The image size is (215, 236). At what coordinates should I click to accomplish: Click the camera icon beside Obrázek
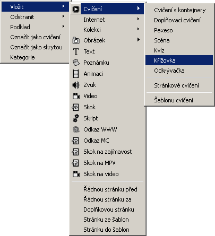76,40
